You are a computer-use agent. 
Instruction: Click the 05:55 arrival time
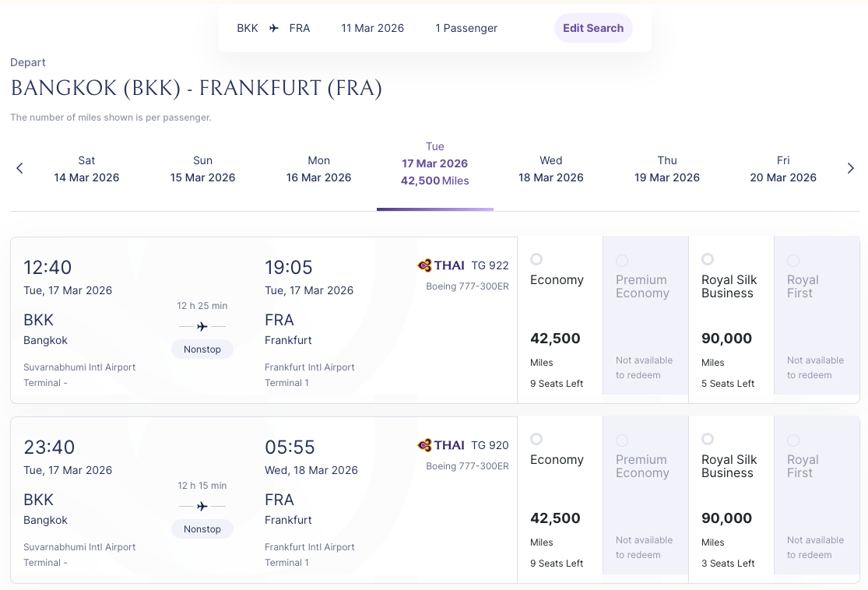pos(290,448)
